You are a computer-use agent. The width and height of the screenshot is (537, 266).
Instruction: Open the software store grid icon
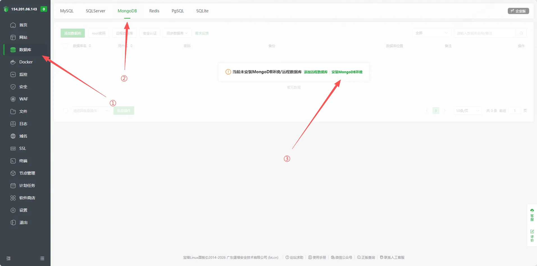(13, 198)
